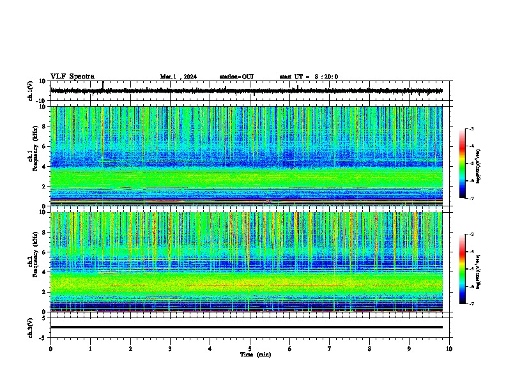Click time axis tick label "2"
506x391 pixels.
click(130, 349)
